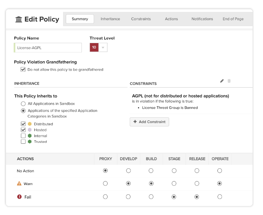This screenshot has width=263, height=215.
Task: Click the green Trusted hexagon icon
Action: (30, 142)
